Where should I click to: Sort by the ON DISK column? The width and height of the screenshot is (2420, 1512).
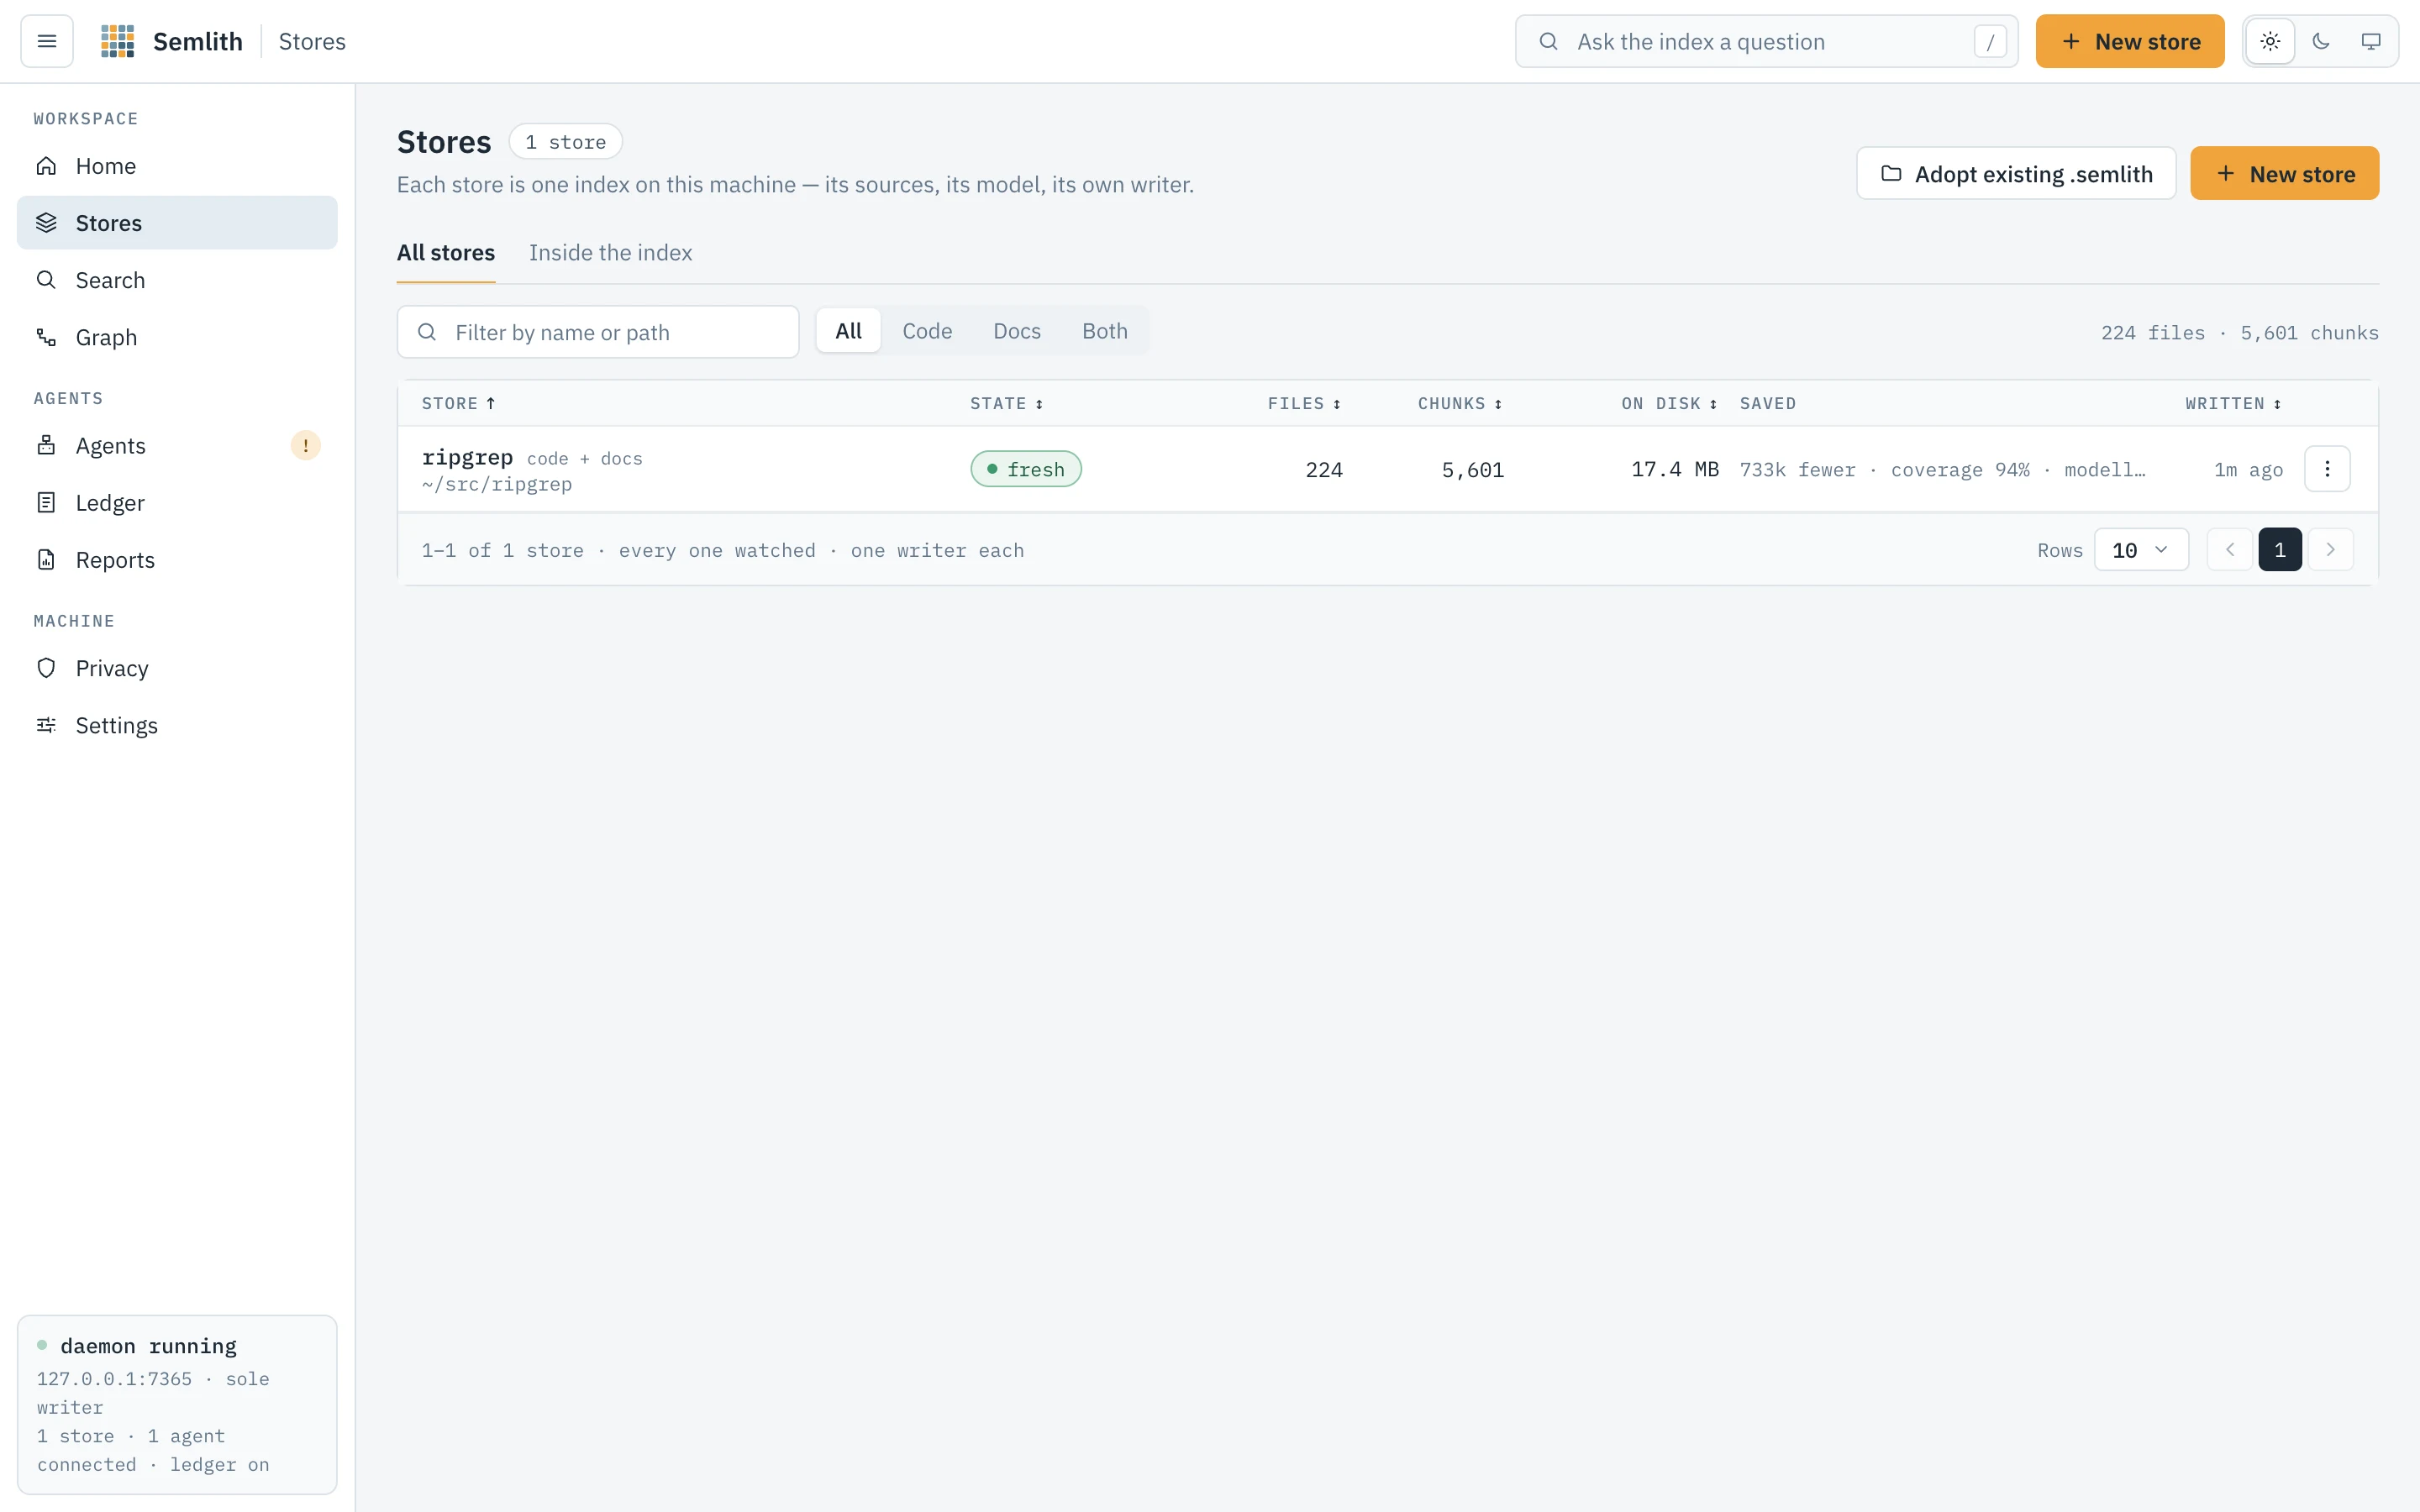click(x=1670, y=404)
